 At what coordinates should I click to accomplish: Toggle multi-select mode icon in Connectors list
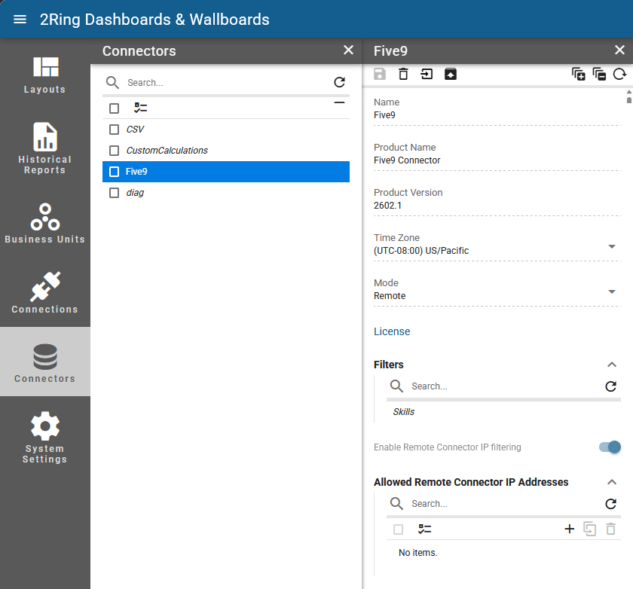[x=140, y=108]
